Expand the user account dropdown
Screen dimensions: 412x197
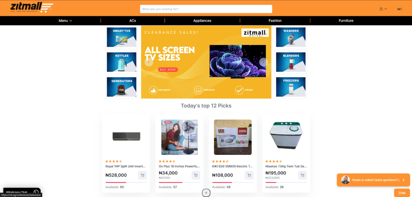click(383, 9)
